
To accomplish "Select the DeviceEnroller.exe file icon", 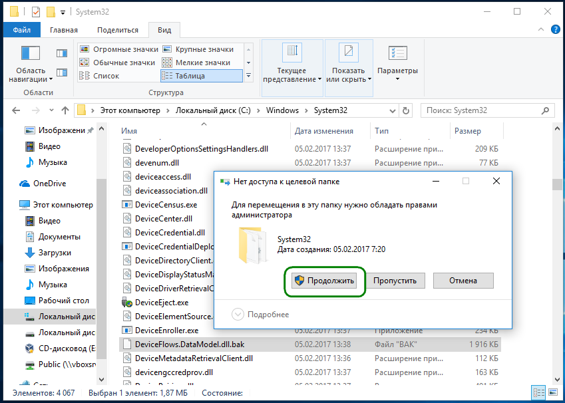I will [127, 331].
